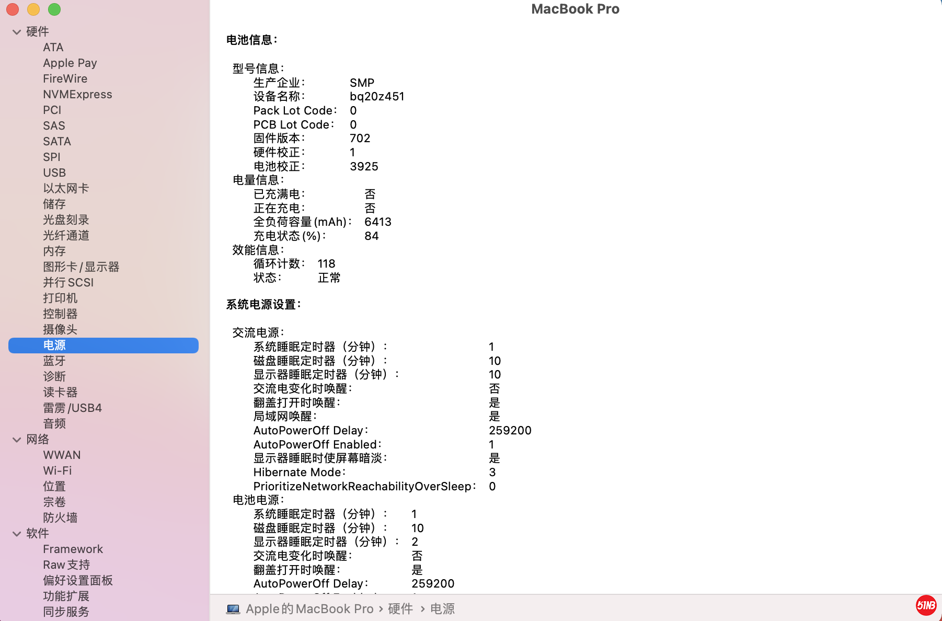
Task: Open the 控制器 entry
Action: (x=60, y=314)
